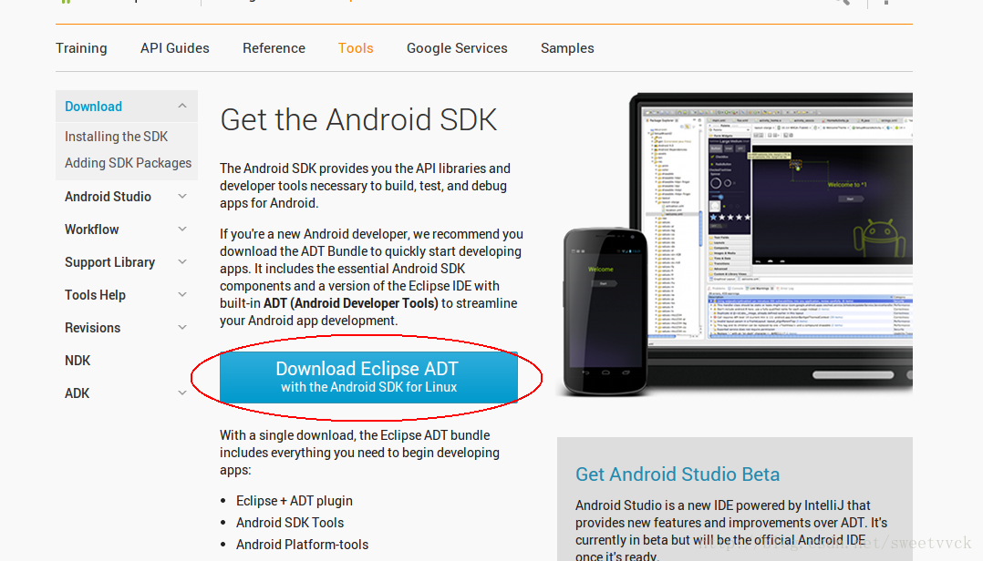Switch to the Reference tab
983x561 pixels.
click(x=274, y=48)
